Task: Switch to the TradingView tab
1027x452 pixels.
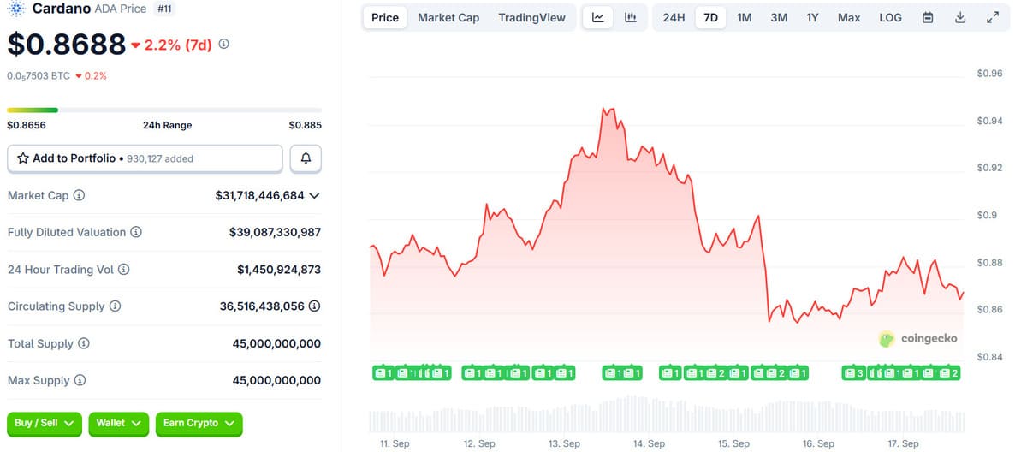Action: click(x=531, y=17)
